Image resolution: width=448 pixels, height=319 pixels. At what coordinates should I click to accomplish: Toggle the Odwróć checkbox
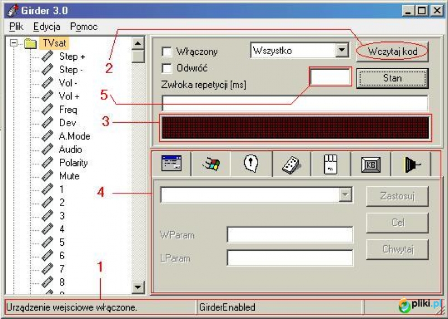click(x=167, y=68)
